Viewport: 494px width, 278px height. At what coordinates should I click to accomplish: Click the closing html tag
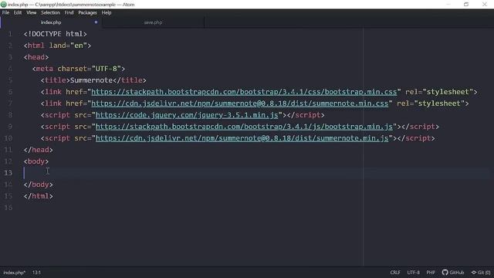tap(38, 196)
